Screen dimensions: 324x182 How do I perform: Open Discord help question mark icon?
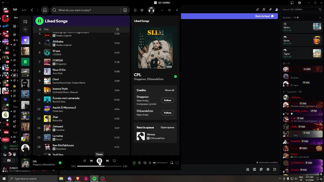(x=299, y=3)
